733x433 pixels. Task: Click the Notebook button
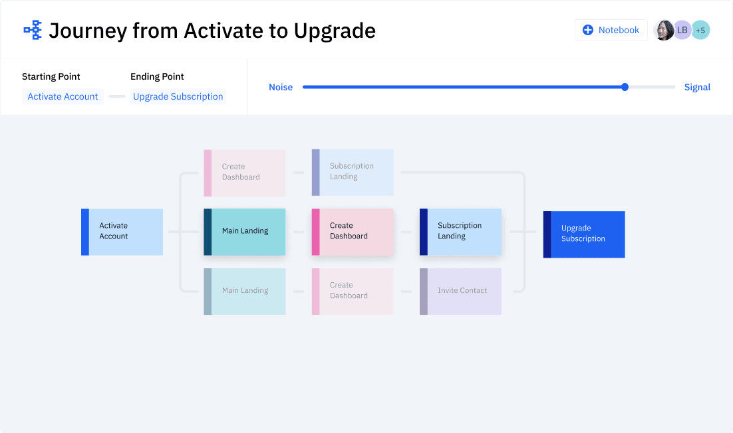click(611, 30)
